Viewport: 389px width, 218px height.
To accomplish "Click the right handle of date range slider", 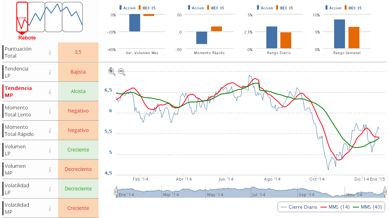I will click(x=385, y=192).
